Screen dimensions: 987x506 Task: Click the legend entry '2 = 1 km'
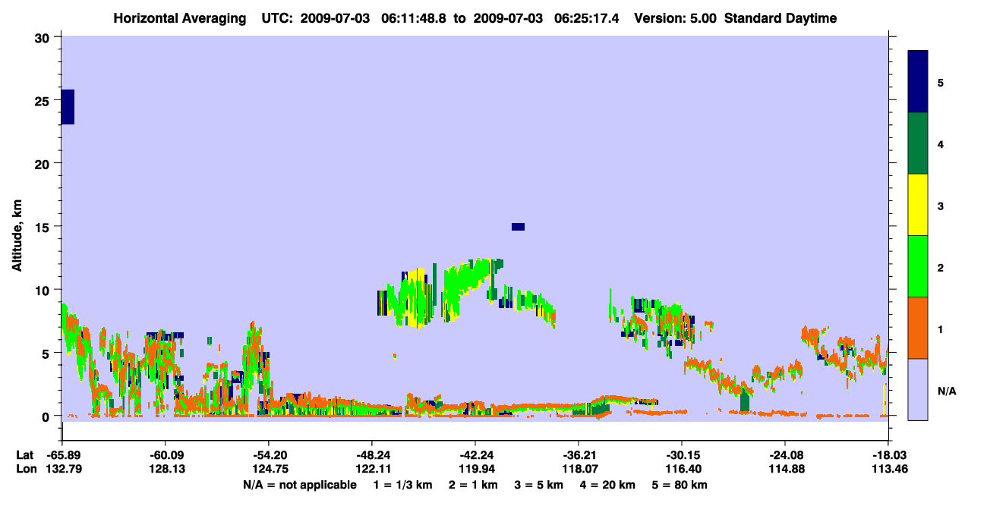(473, 485)
